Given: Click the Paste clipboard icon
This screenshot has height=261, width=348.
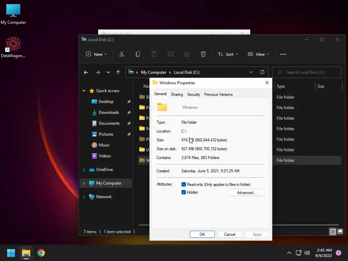Looking at the screenshot, I should [x=154, y=54].
